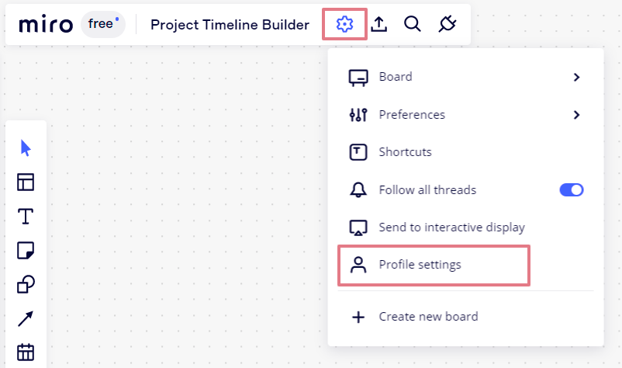622x368 pixels.
Task: Click the settings gear icon
Action: coord(344,24)
